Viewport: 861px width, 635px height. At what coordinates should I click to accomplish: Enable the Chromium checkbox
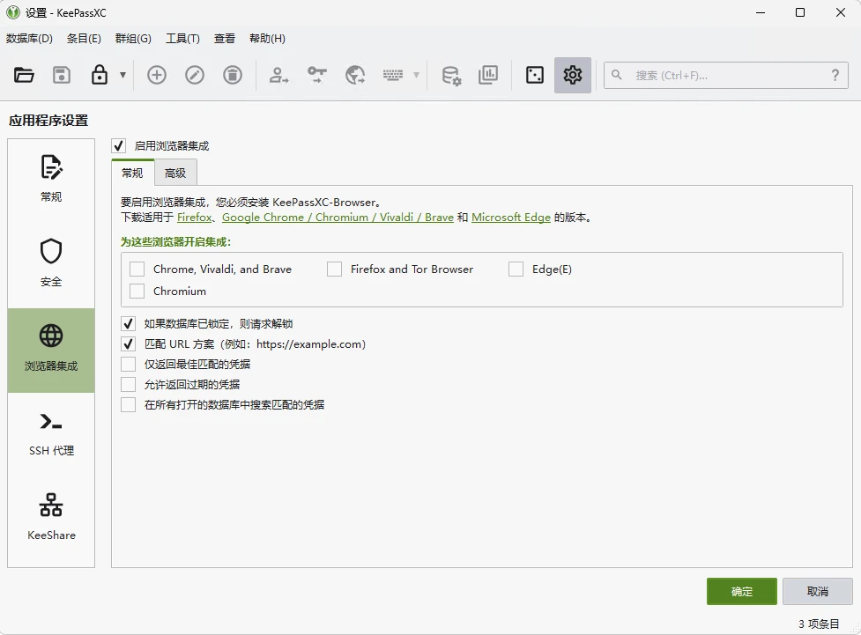tap(137, 291)
